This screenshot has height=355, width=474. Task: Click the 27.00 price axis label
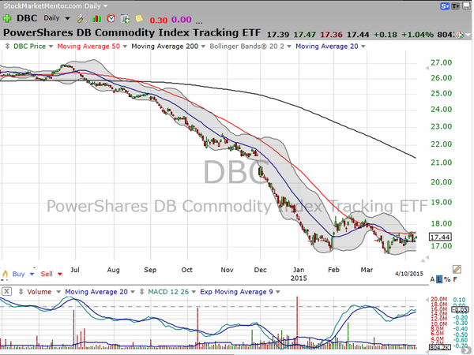pyautogui.click(x=442, y=63)
